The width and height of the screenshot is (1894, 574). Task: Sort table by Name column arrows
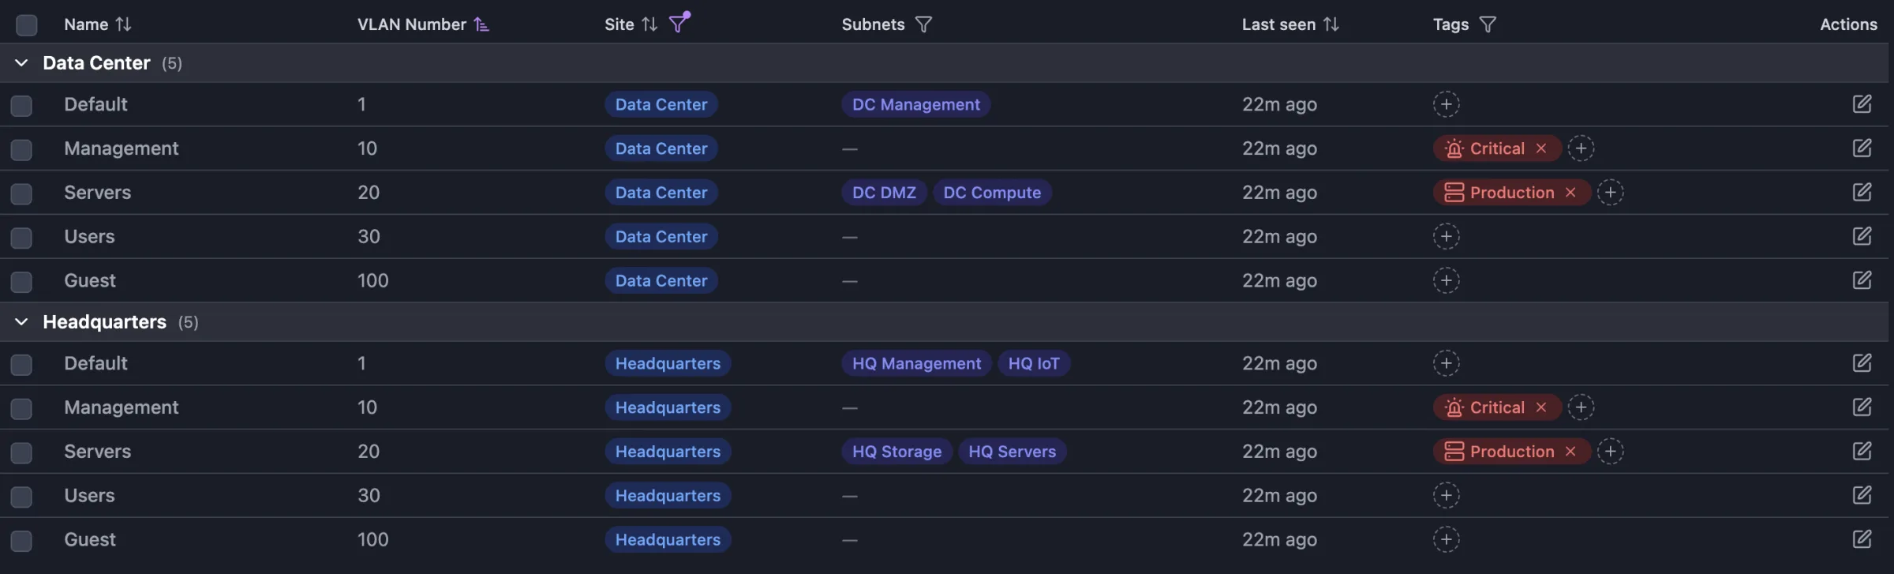point(123,24)
